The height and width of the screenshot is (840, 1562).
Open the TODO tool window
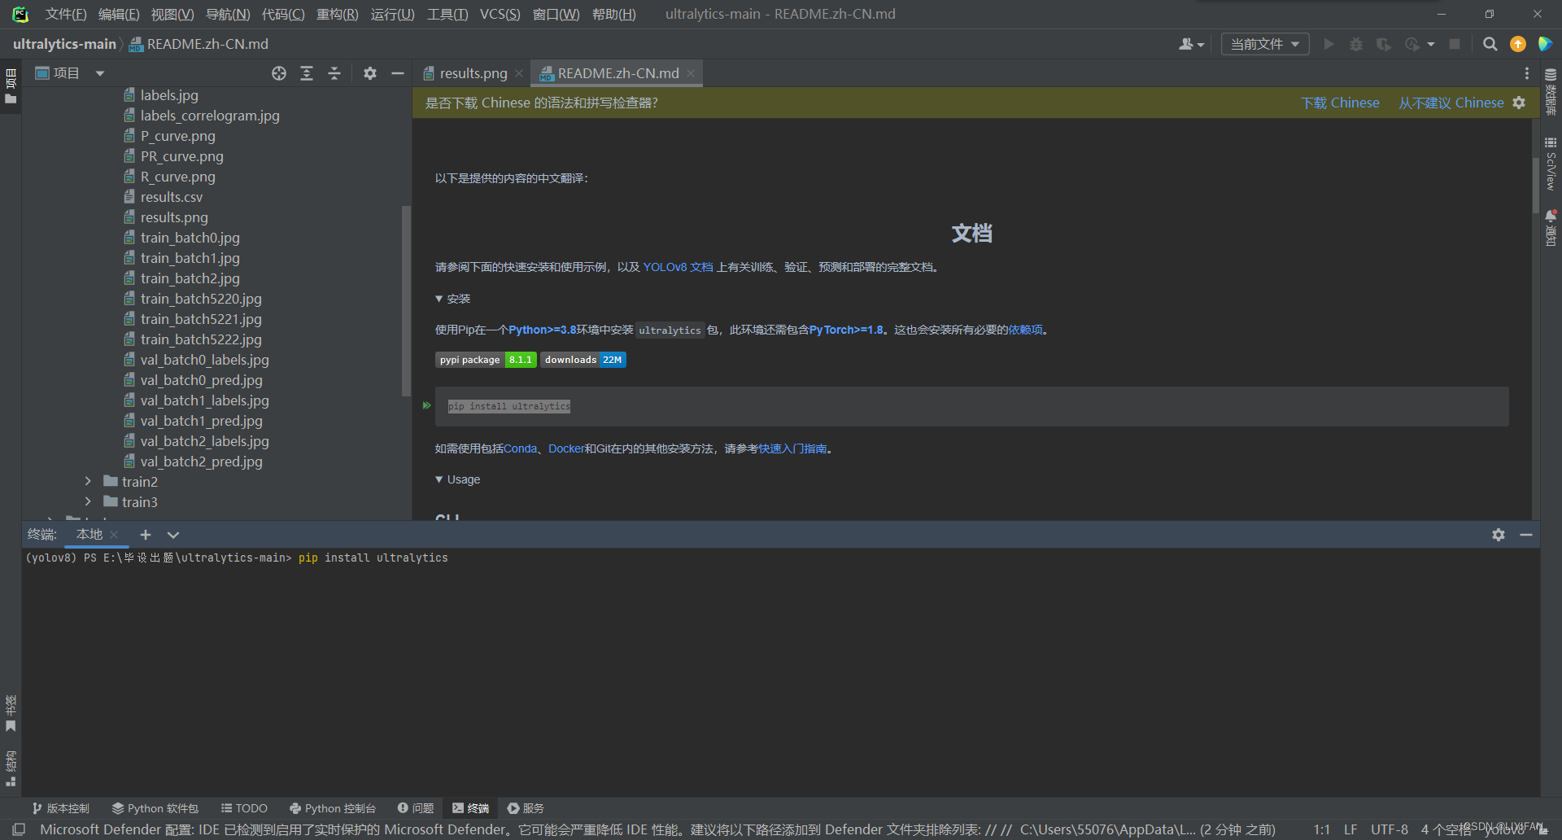244,808
